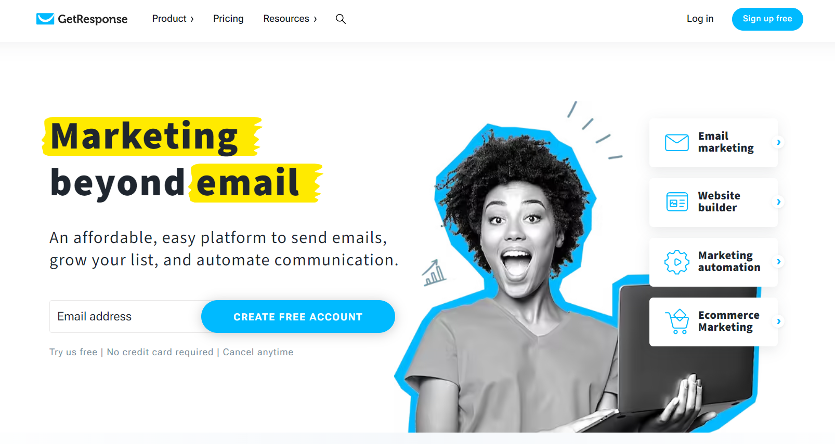The image size is (835, 444).
Task: Click the Log in link
Action: (x=700, y=19)
